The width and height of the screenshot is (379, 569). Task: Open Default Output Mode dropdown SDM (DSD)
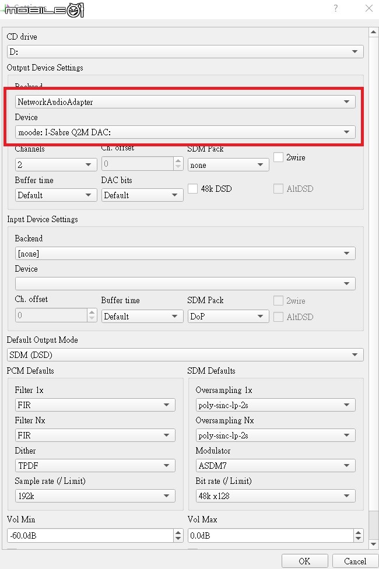pyautogui.click(x=185, y=354)
